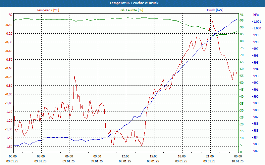This screenshot has height=165, width=265.
Task: Click the '996' pressure axis value
Action: click(x=256, y=55)
